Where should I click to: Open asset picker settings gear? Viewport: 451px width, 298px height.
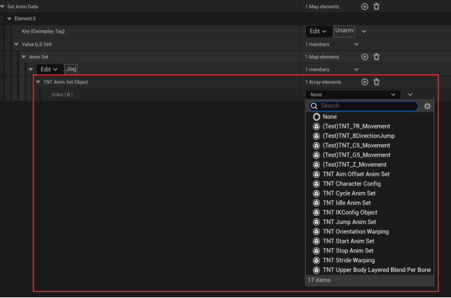[x=427, y=106]
